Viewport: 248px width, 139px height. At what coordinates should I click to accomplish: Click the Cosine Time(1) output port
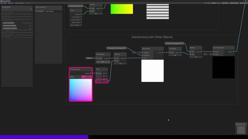click(81, 20)
